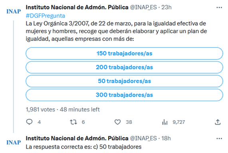Vote for 50 trabajadores/as option
The height and width of the screenshot is (153, 228).
pos(124,81)
